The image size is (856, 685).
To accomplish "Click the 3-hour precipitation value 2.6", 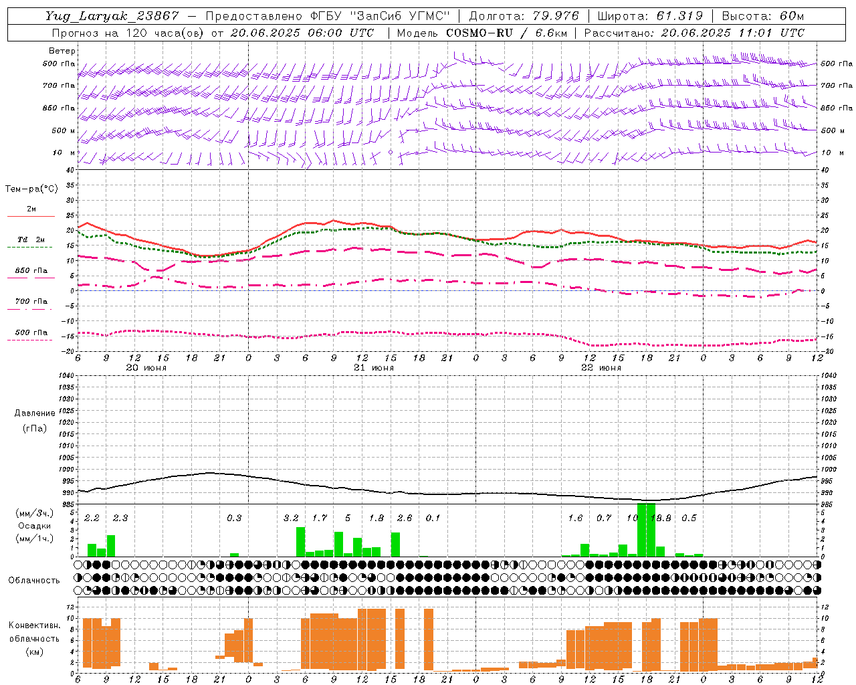I will [x=405, y=518].
